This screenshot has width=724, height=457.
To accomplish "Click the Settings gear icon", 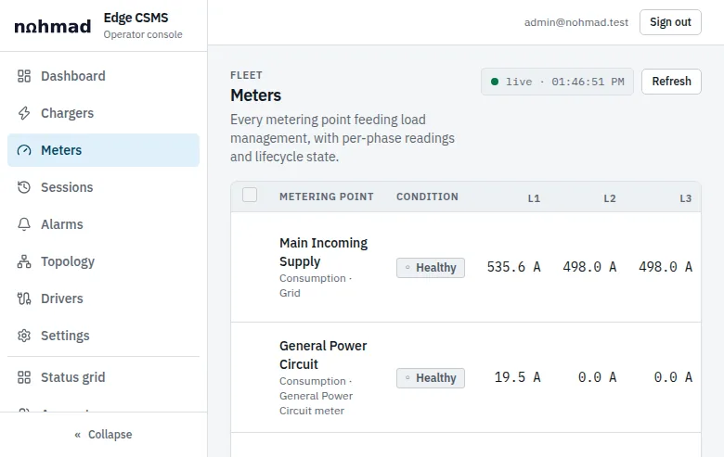I will [x=24, y=336].
